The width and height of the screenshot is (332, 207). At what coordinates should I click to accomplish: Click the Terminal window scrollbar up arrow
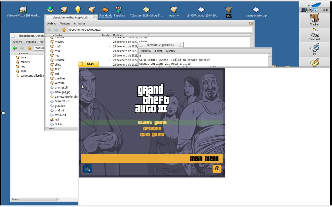[x=270, y=56]
